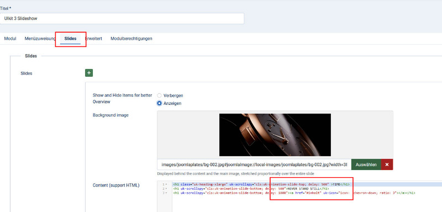This screenshot has height=212, width=442.
Task: Focus the Titel input field
Action: tap(122, 19)
